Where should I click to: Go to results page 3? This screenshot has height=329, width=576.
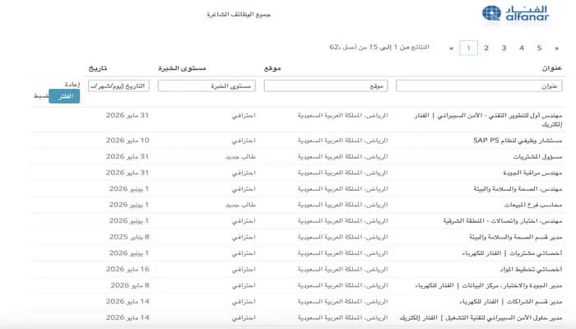coord(504,48)
